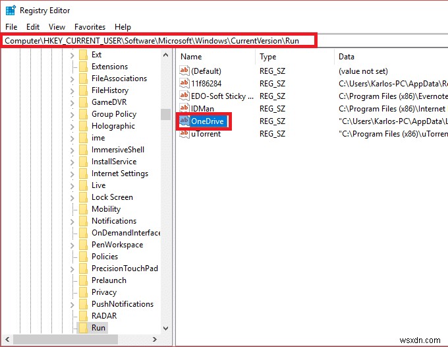The width and height of the screenshot is (448, 347).
Task: Select the Prelaunch key
Action: pyautogui.click(x=109, y=280)
